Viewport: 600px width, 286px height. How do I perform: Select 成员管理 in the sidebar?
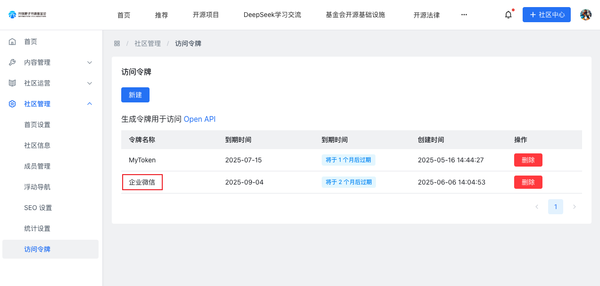(x=37, y=166)
